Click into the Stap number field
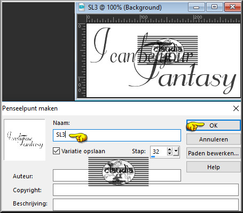This screenshot has width=243, height=213. point(159,152)
